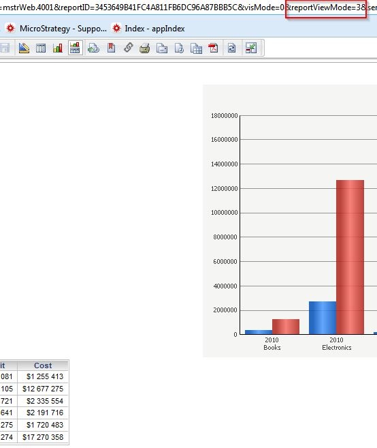Create a bookmark with the red bookmark icon
377x448 pixels.
(111, 48)
